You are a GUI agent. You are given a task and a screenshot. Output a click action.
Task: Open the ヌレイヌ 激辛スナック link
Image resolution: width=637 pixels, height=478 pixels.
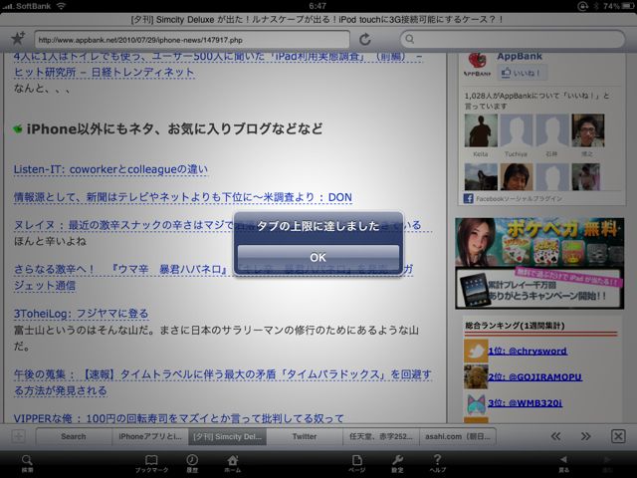pyautogui.click(x=123, y=225)
